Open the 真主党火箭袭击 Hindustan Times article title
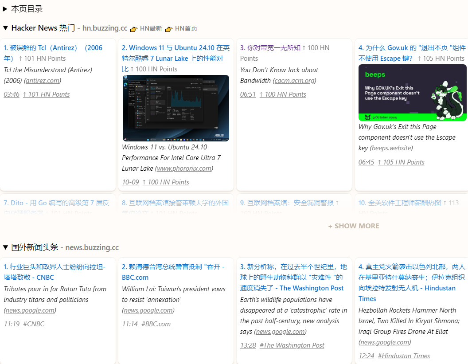 412,283
